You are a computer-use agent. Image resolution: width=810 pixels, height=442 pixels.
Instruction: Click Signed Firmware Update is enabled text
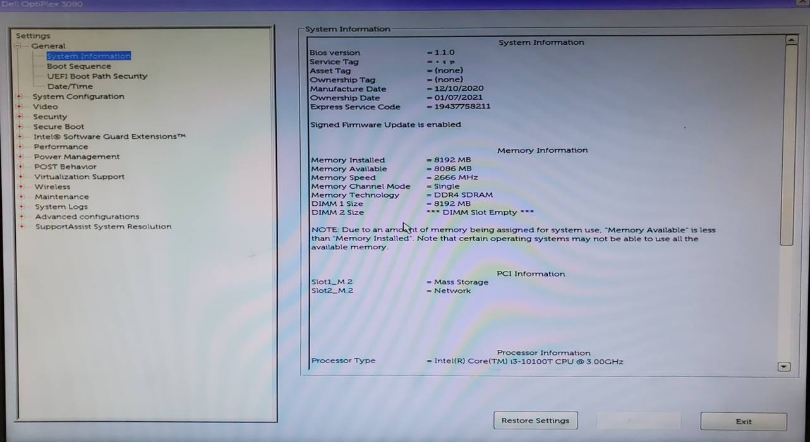[x=385, y=124]
